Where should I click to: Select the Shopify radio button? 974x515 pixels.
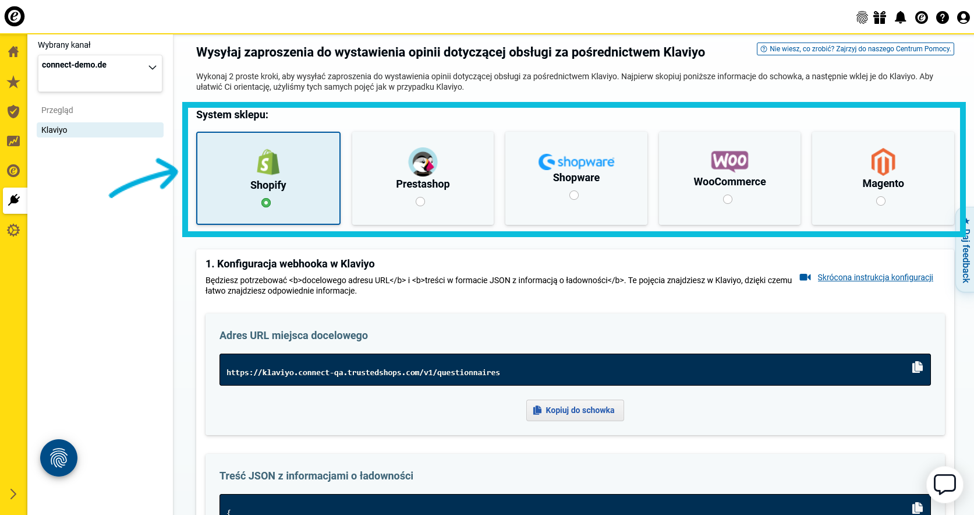tap(266, 203)
